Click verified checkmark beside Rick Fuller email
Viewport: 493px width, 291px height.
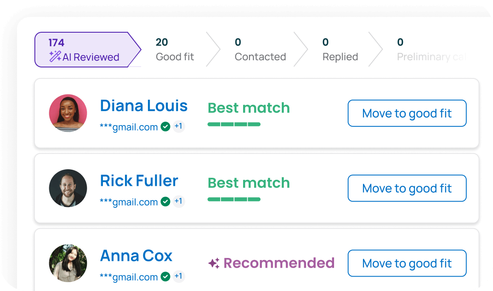pyautogui.click(x=165, y=201)
